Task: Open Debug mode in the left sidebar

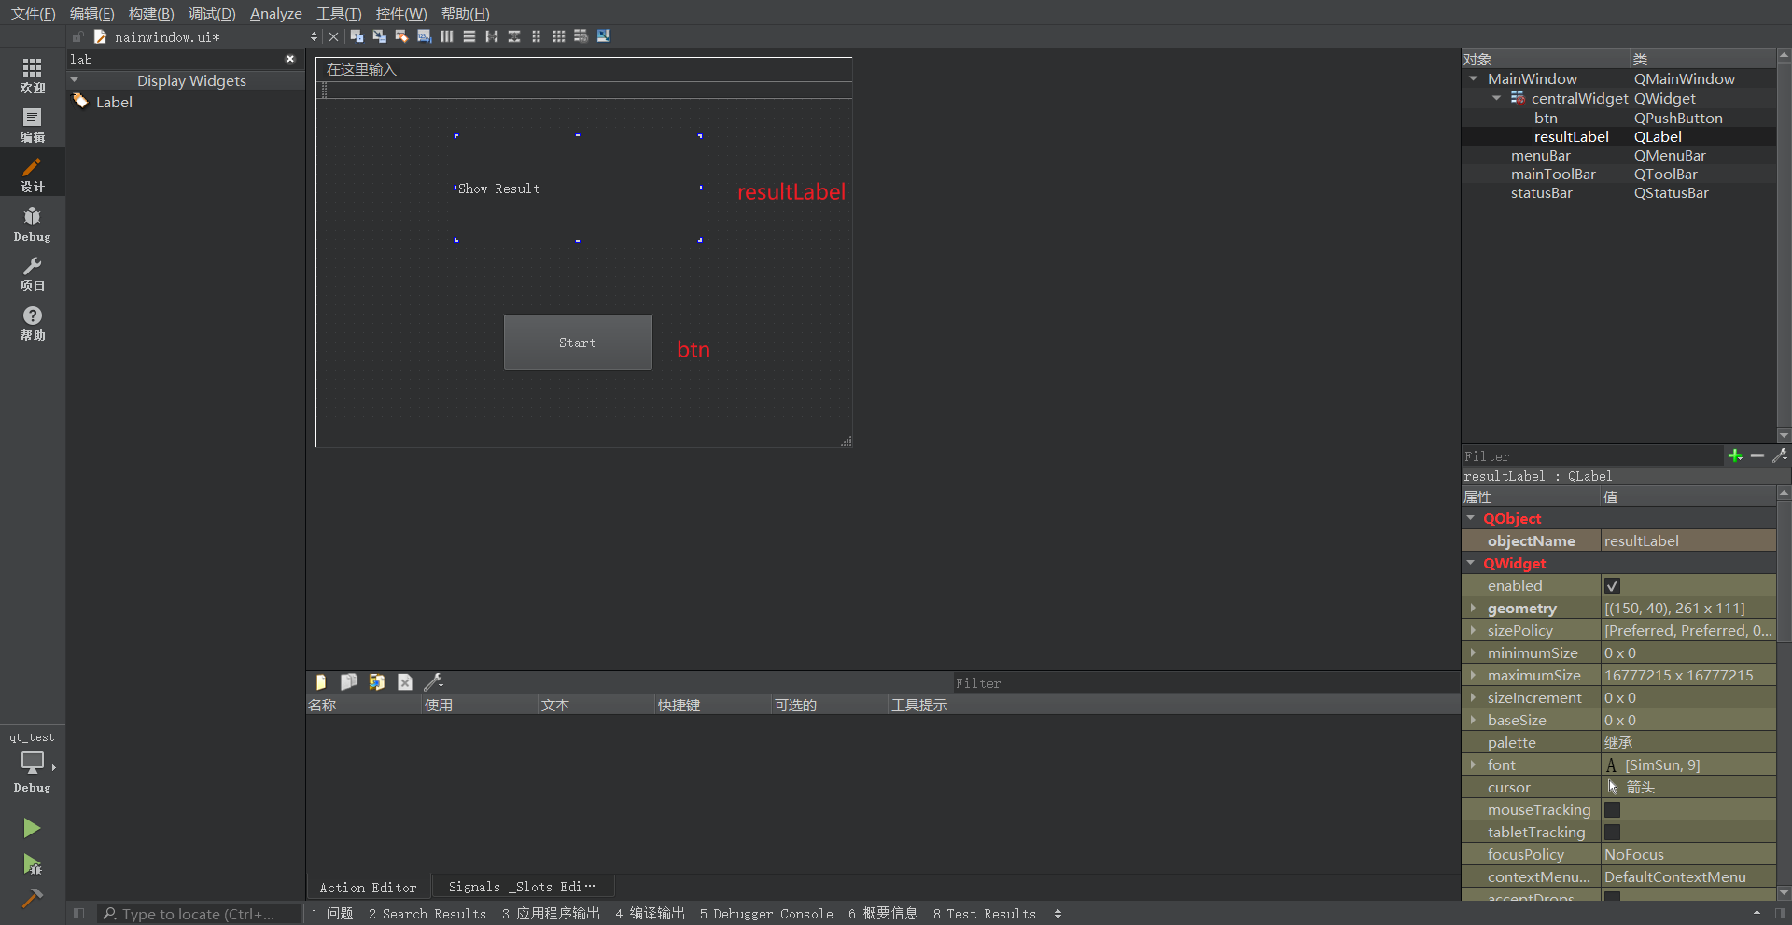Action: click(32, 224)
